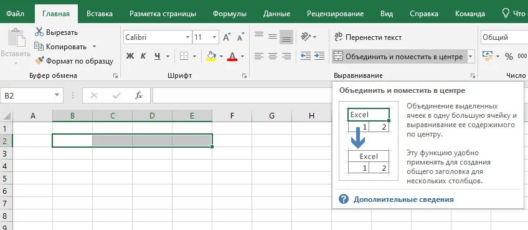Screen dimensions: 528x230
Task: Open the Merge & Center dropdown arrow
Action: tap(471, 56)
